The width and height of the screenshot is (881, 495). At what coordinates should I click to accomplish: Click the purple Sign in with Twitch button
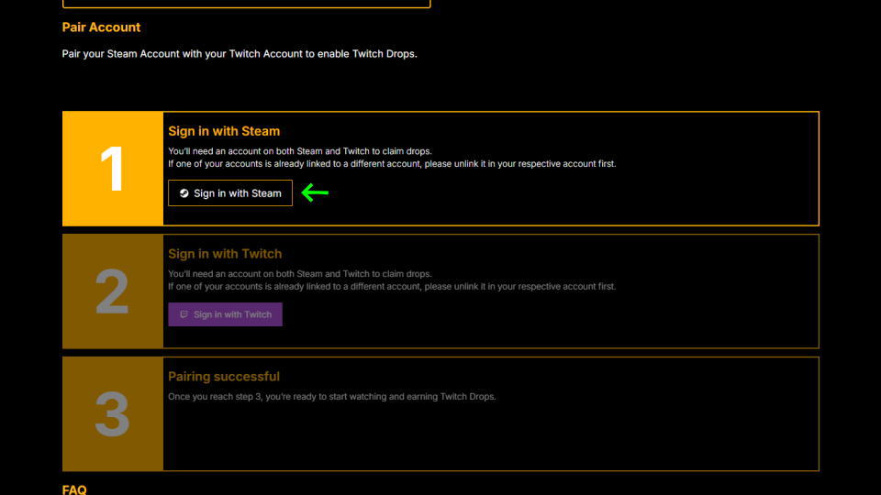tap(226, 314)
